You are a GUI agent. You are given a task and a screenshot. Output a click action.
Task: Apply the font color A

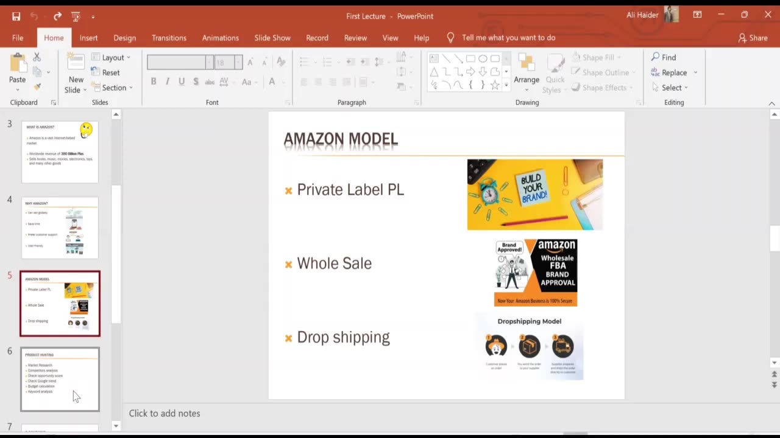click(x=272, y=82)
